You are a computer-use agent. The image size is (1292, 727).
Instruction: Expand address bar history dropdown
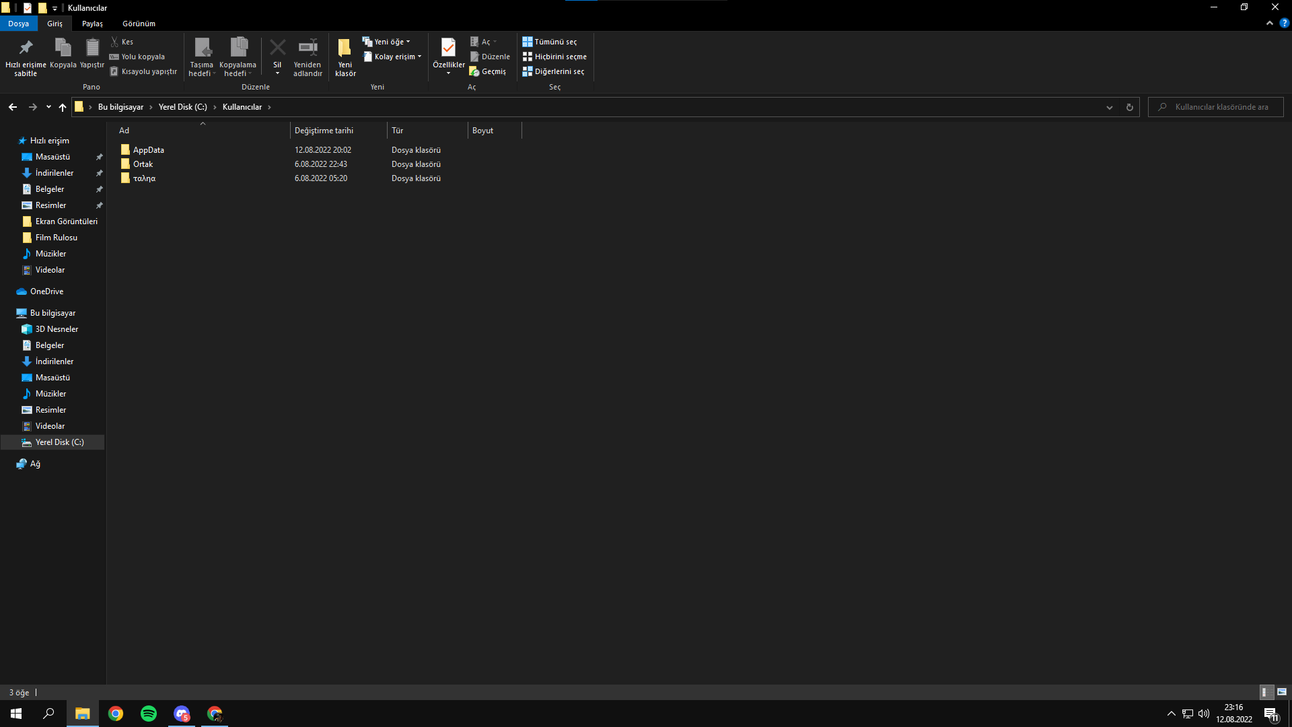point(1110,107)
